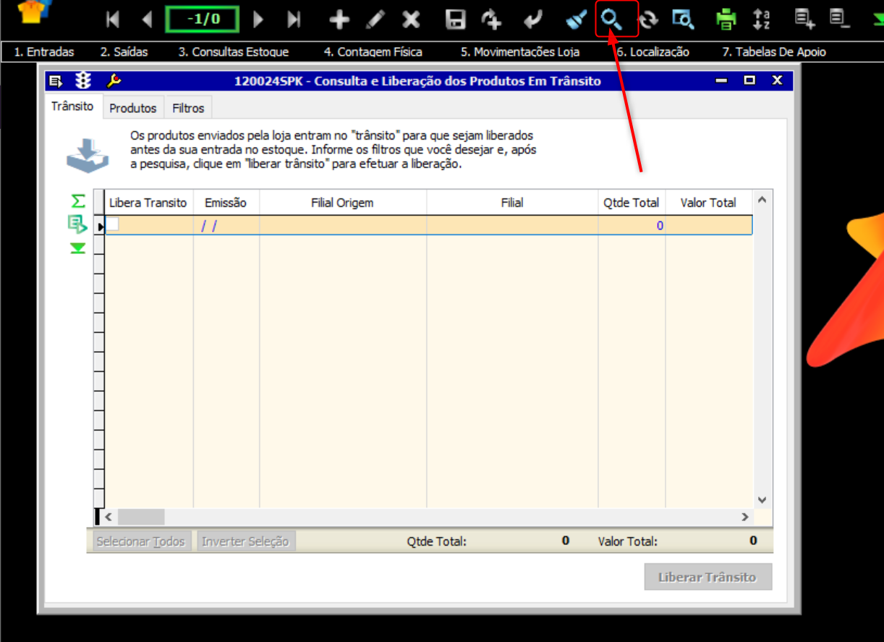Go to previous record arrow

pyautogui.click(x=148, y=20)
